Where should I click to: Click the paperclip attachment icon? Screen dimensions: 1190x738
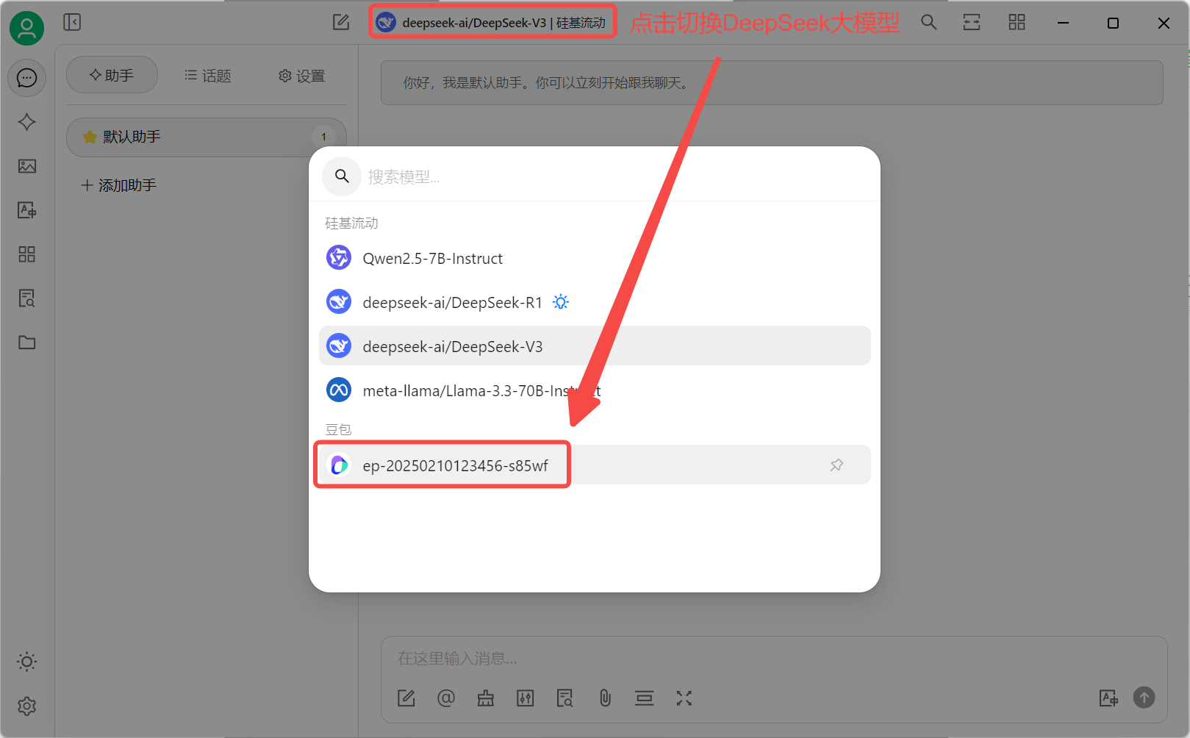605,698
